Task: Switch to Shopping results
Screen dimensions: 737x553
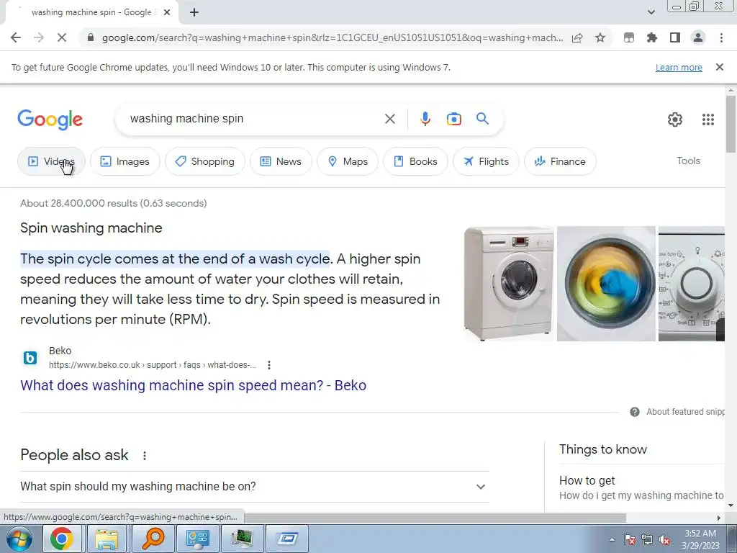Action: tap(205, 161)
